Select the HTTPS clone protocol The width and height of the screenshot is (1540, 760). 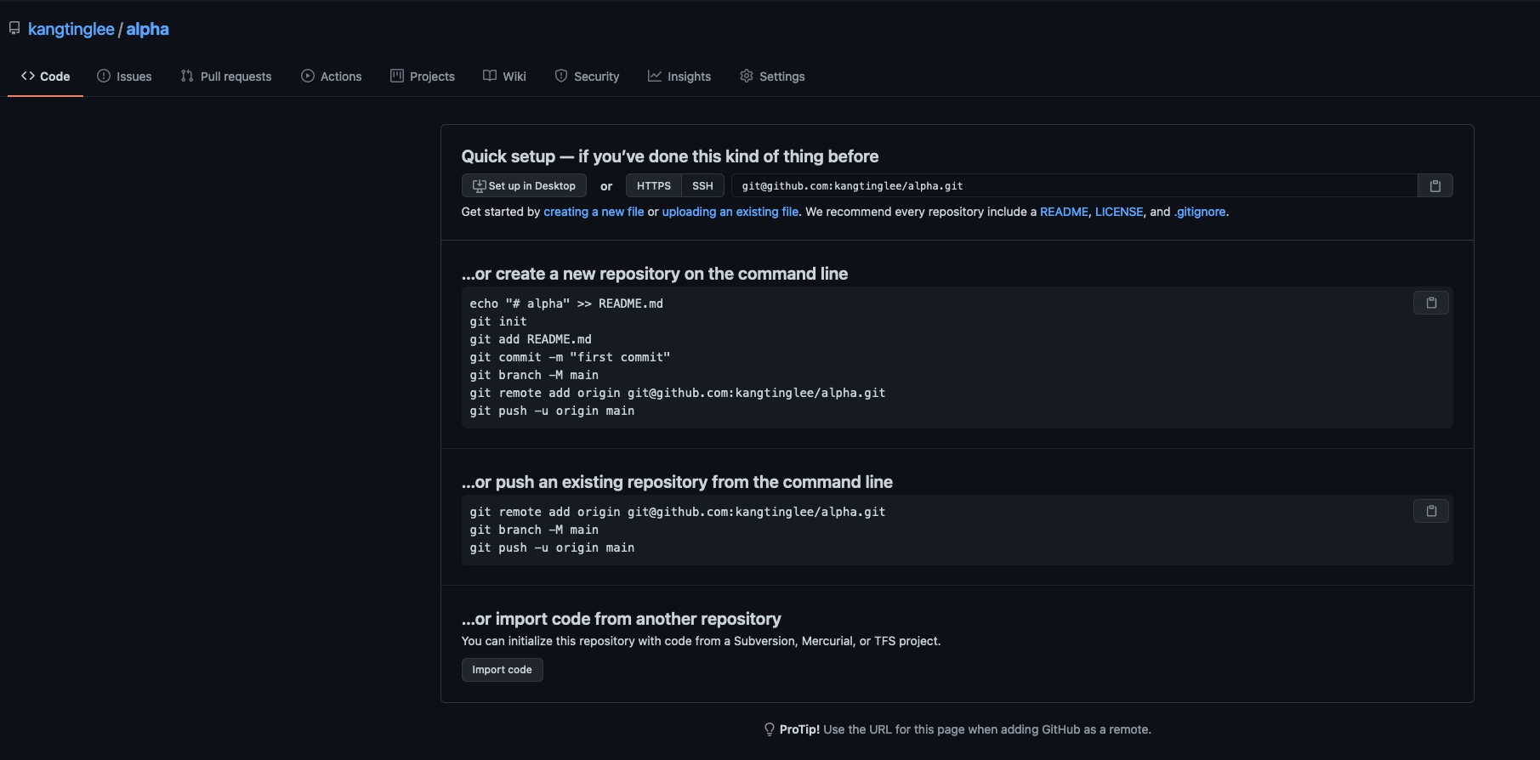coord(653,185)
